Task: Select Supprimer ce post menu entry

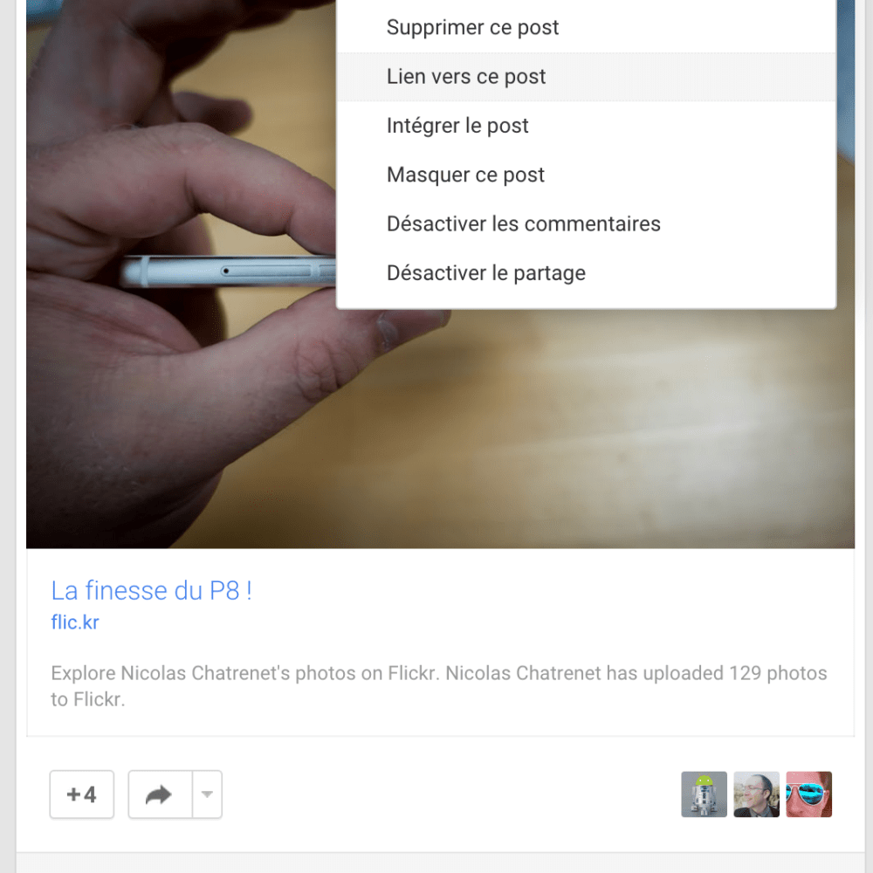Action: point(586,27)
